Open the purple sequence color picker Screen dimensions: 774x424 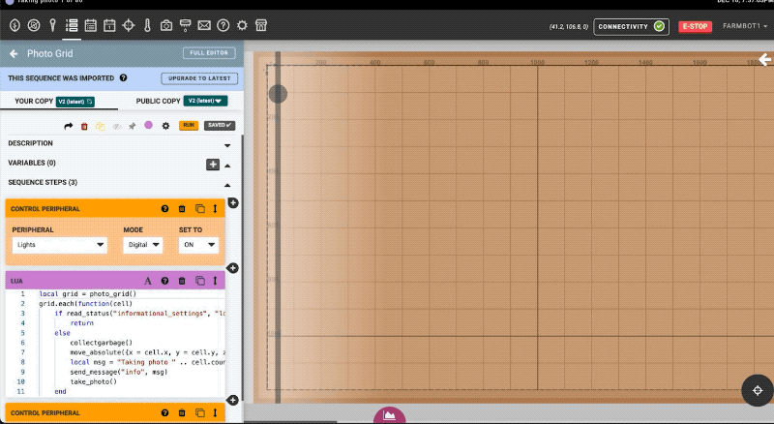pos(148,125)
